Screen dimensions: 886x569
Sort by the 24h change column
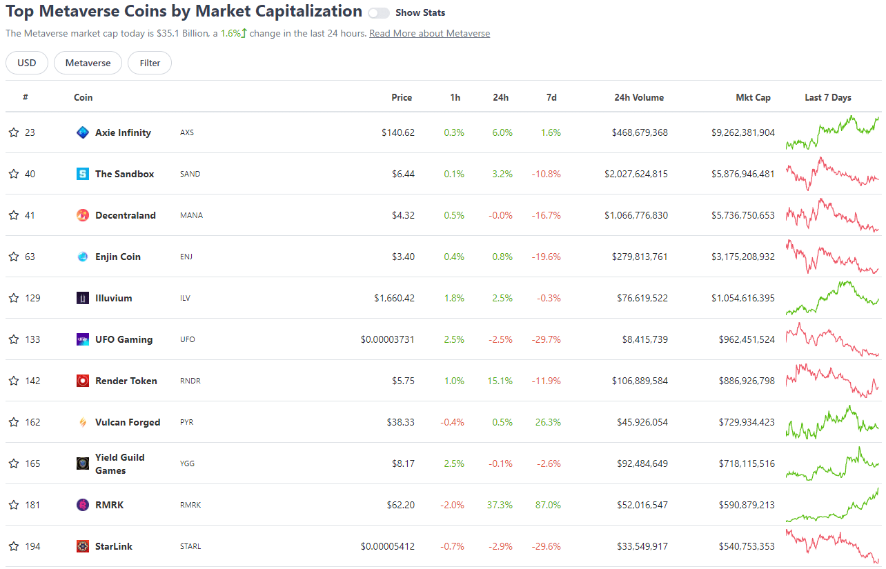pyautogui.click(x=501, y=97)
